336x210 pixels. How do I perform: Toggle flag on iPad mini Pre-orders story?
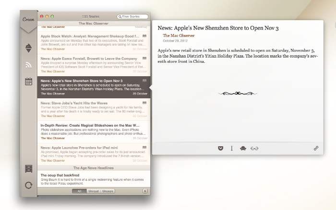tap(144, 148)
